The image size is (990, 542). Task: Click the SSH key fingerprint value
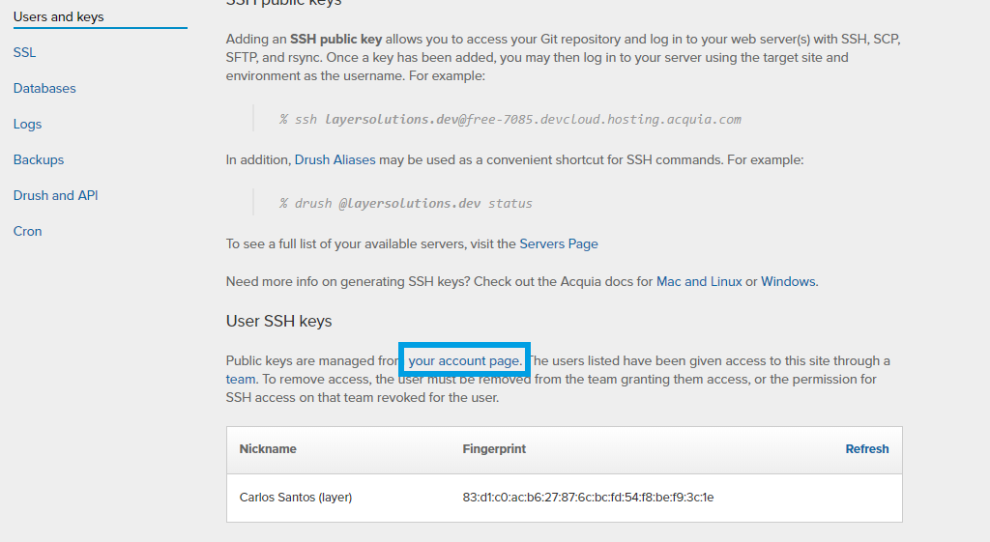588,498
